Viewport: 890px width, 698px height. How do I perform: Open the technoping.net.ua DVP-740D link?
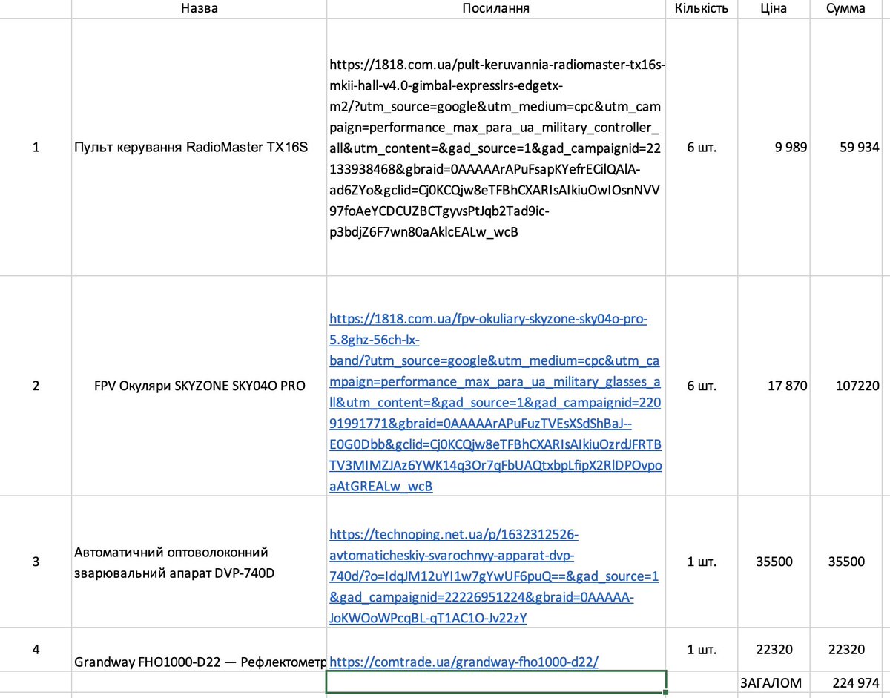point(494,576)
